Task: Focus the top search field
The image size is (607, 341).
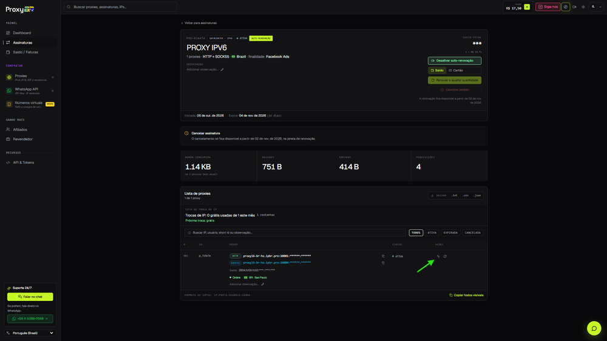Action: [120, 7]
